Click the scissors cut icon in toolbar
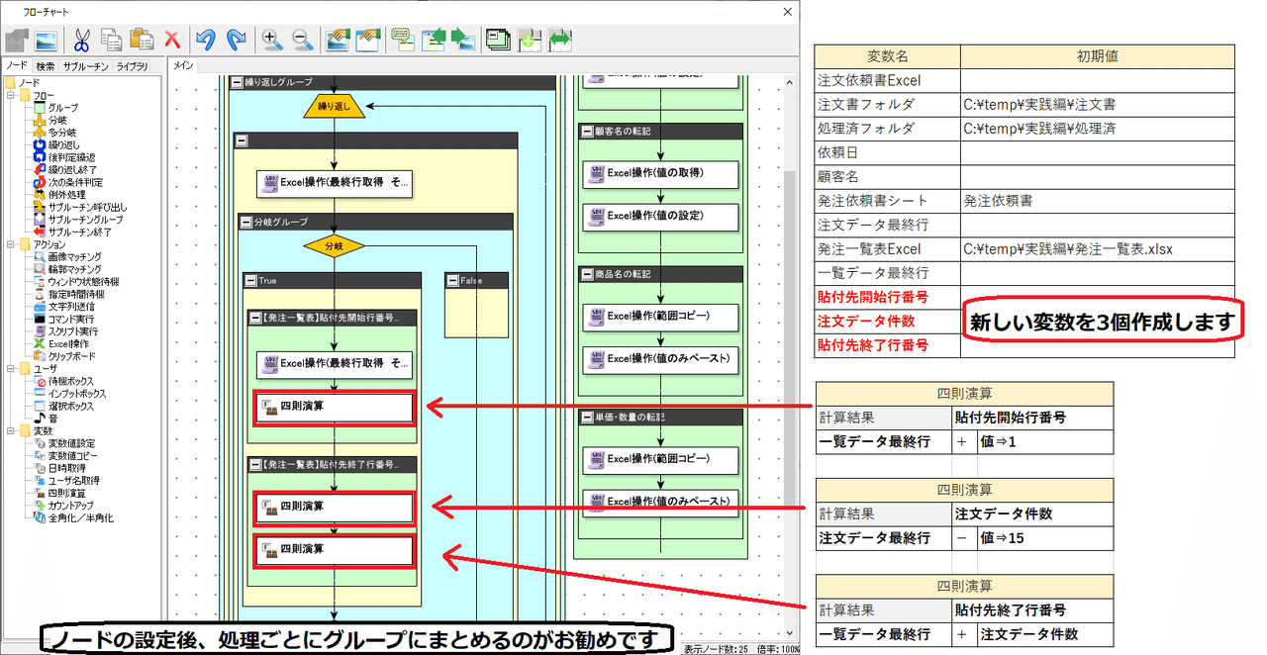The width and height of the screenshot is (1267, 655). [82, 40]
